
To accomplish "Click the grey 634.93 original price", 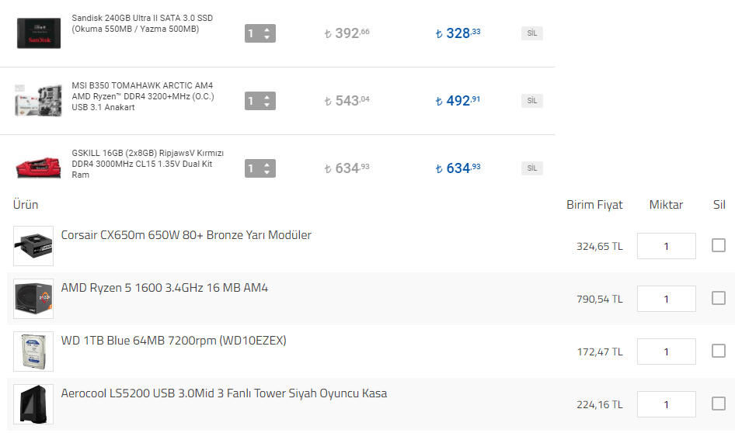I will (x=347, y=168).
